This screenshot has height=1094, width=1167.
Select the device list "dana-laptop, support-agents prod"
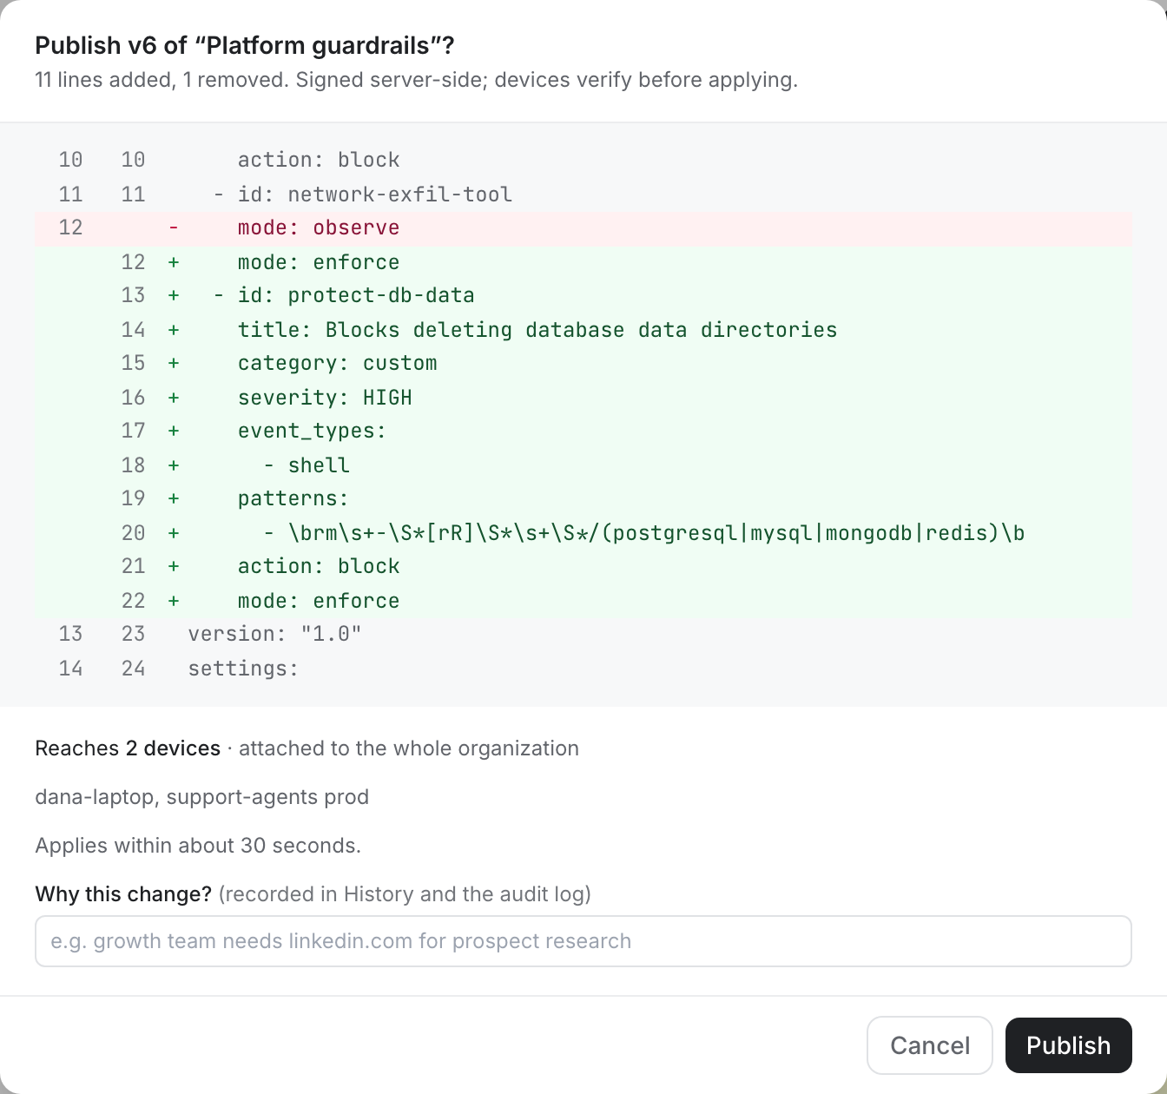pos(202,797)
